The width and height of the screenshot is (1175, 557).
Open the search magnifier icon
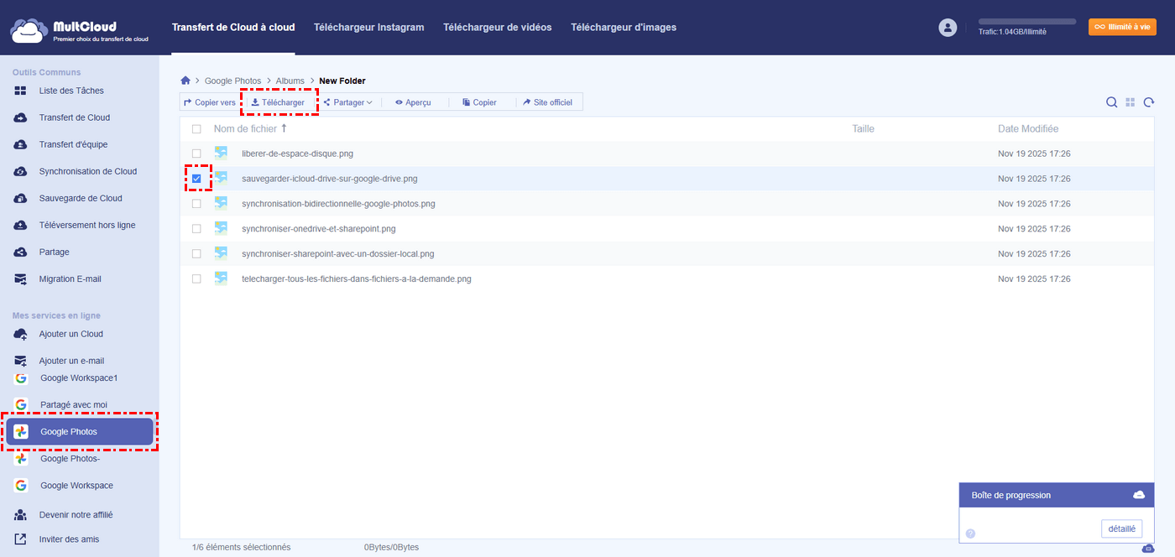pos(1111,102)
